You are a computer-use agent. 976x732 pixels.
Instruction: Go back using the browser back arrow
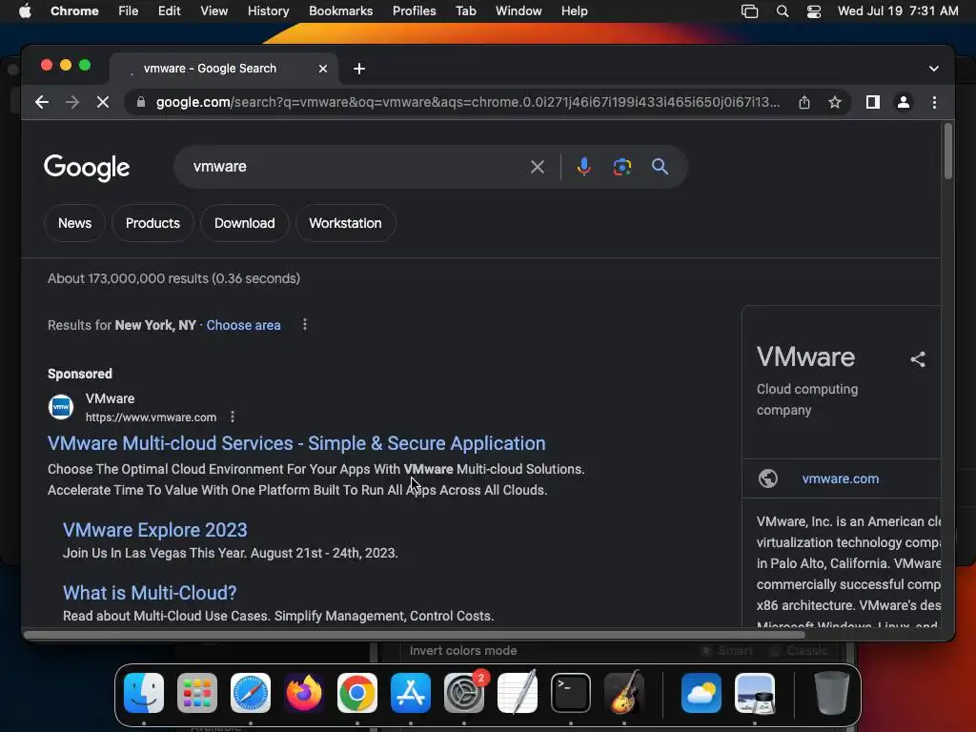[x=42, y=102]
